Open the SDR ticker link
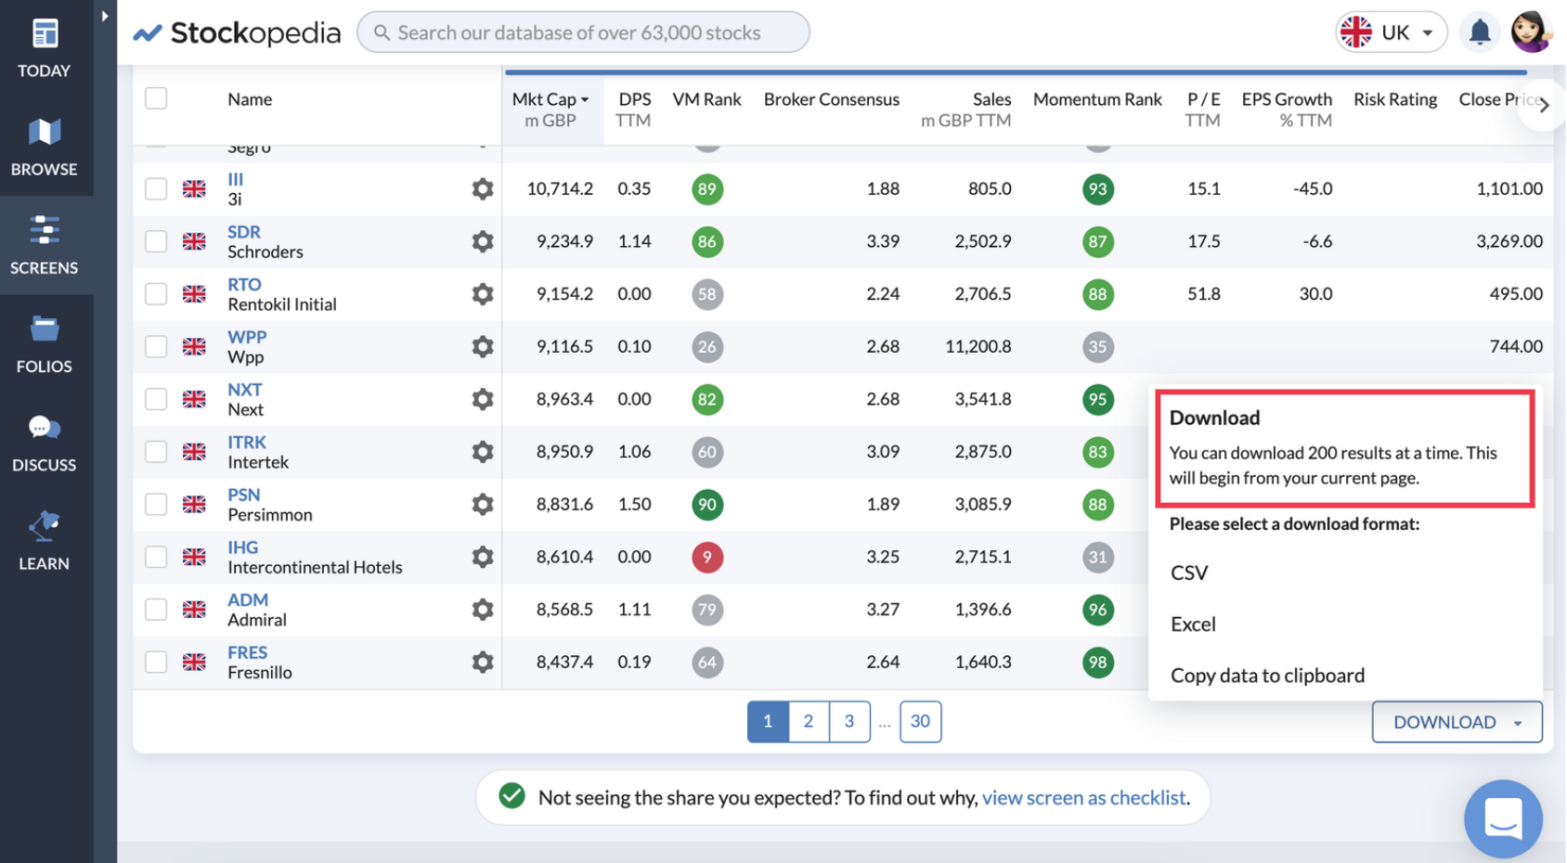Screen dimensions: 1567x863 [x=244, y=232]
